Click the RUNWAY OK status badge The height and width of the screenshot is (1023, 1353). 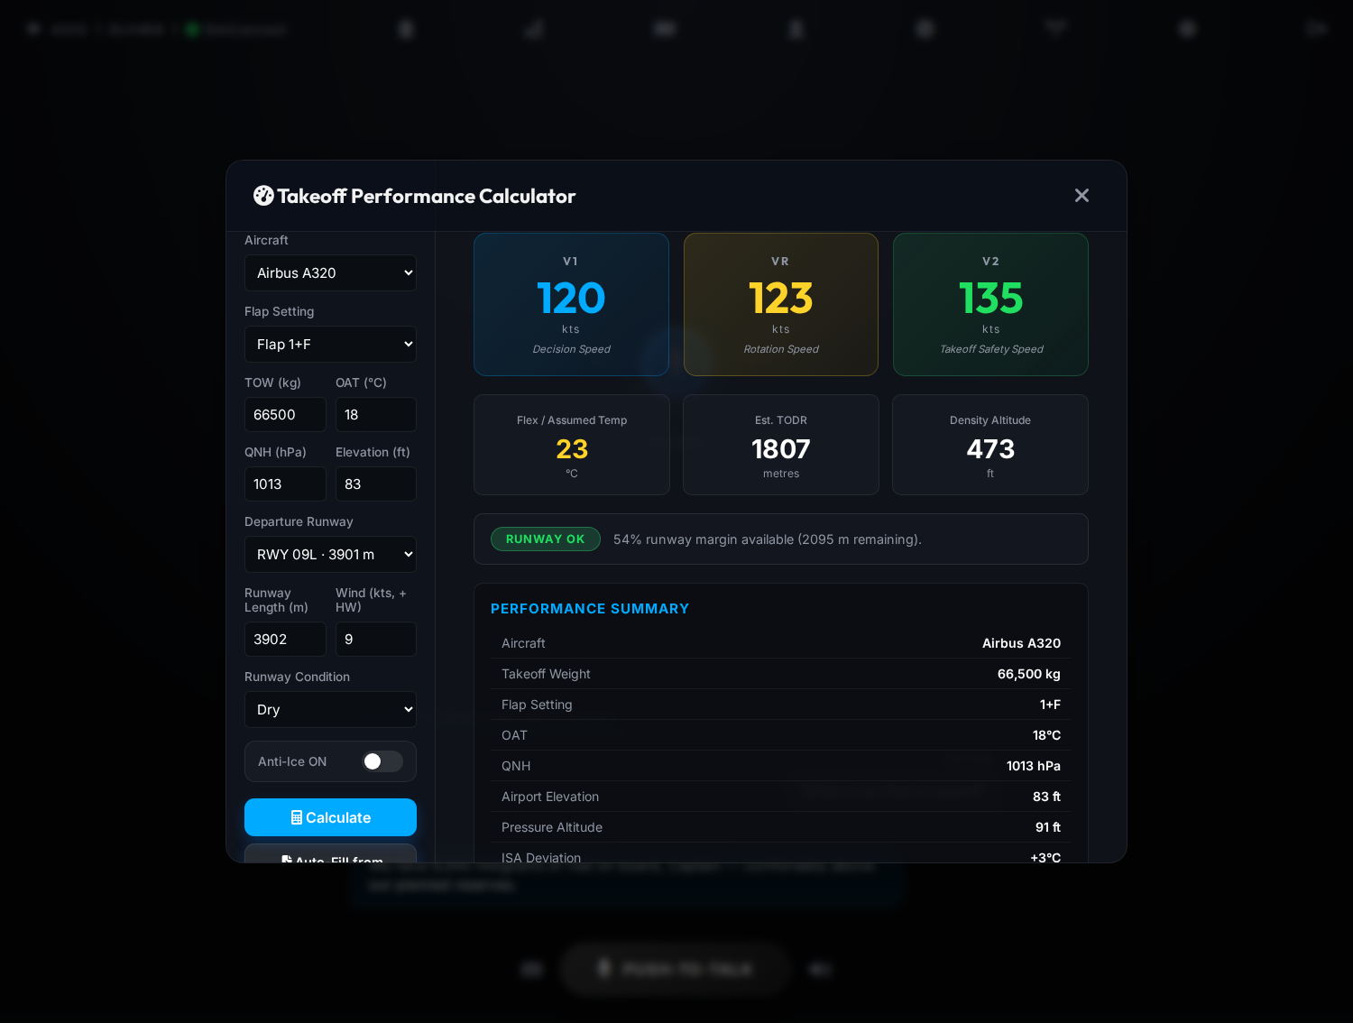pos(546,539)
